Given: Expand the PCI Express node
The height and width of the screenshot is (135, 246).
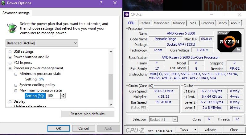Looking at the screenshot, I should 10,63.
